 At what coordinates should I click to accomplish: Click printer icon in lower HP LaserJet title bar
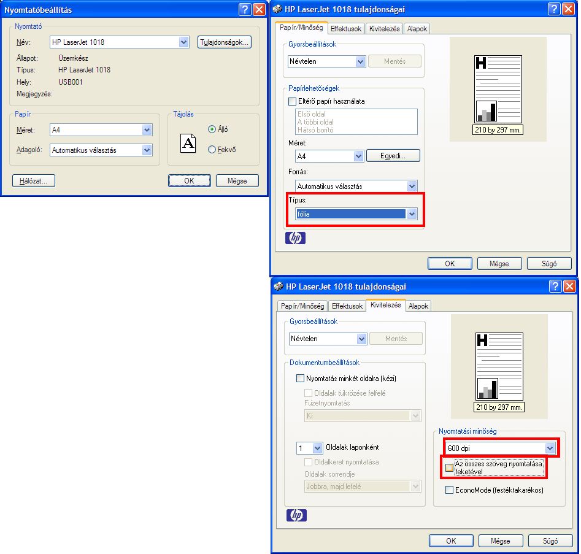279,286
